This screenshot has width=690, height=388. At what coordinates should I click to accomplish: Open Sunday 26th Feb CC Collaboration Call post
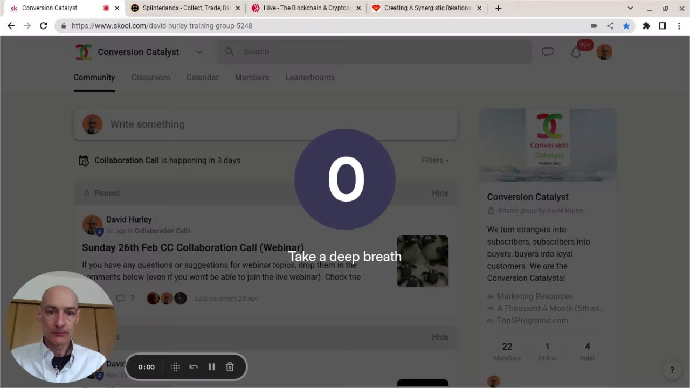[x=193, y=247]
